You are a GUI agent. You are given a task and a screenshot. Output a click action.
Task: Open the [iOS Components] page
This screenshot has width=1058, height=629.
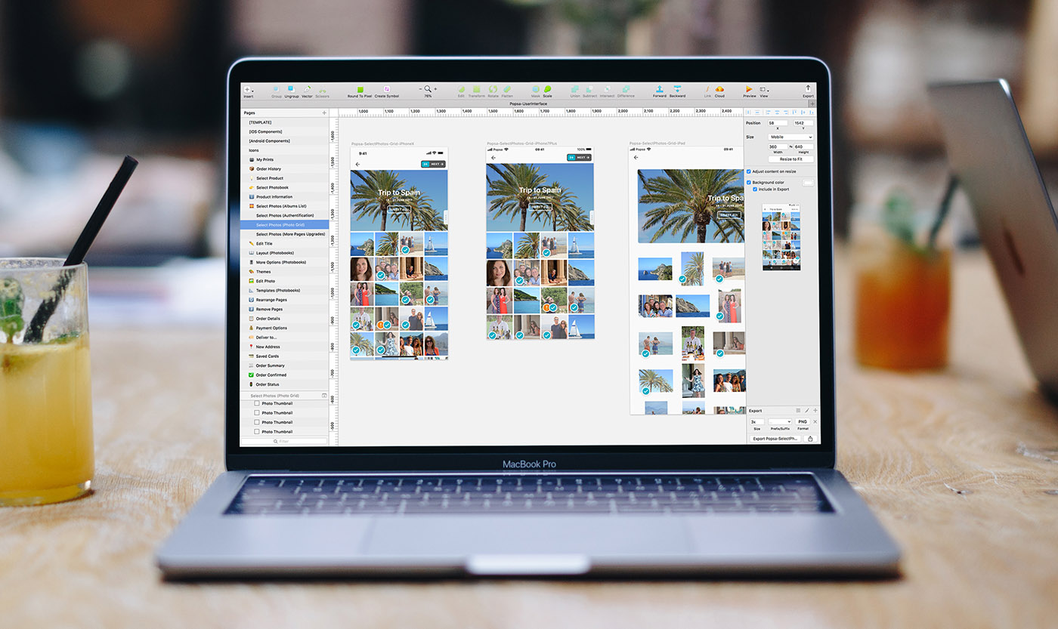coord(286,131)
